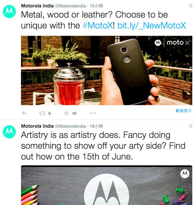The height and width of the screenshot is (205, 195).
Task: Open the 18小時 timestamp of second tweet
Action: pos(96,126)
